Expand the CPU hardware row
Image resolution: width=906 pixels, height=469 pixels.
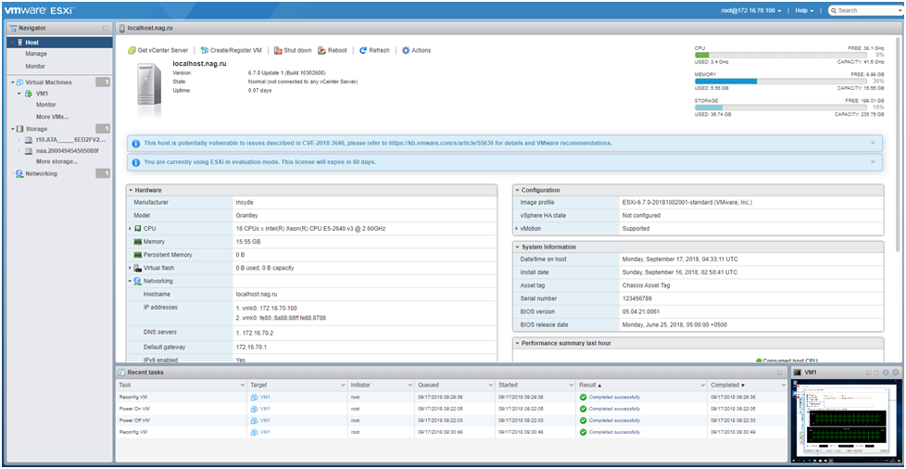tap(130, 228)
